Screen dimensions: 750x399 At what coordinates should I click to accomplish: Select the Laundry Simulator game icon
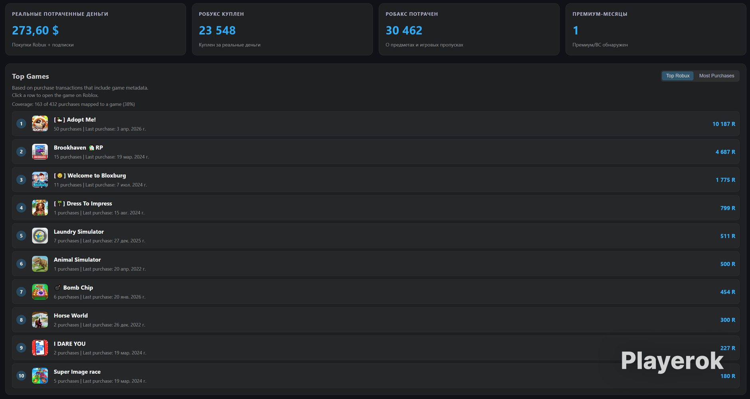[40, 236]
